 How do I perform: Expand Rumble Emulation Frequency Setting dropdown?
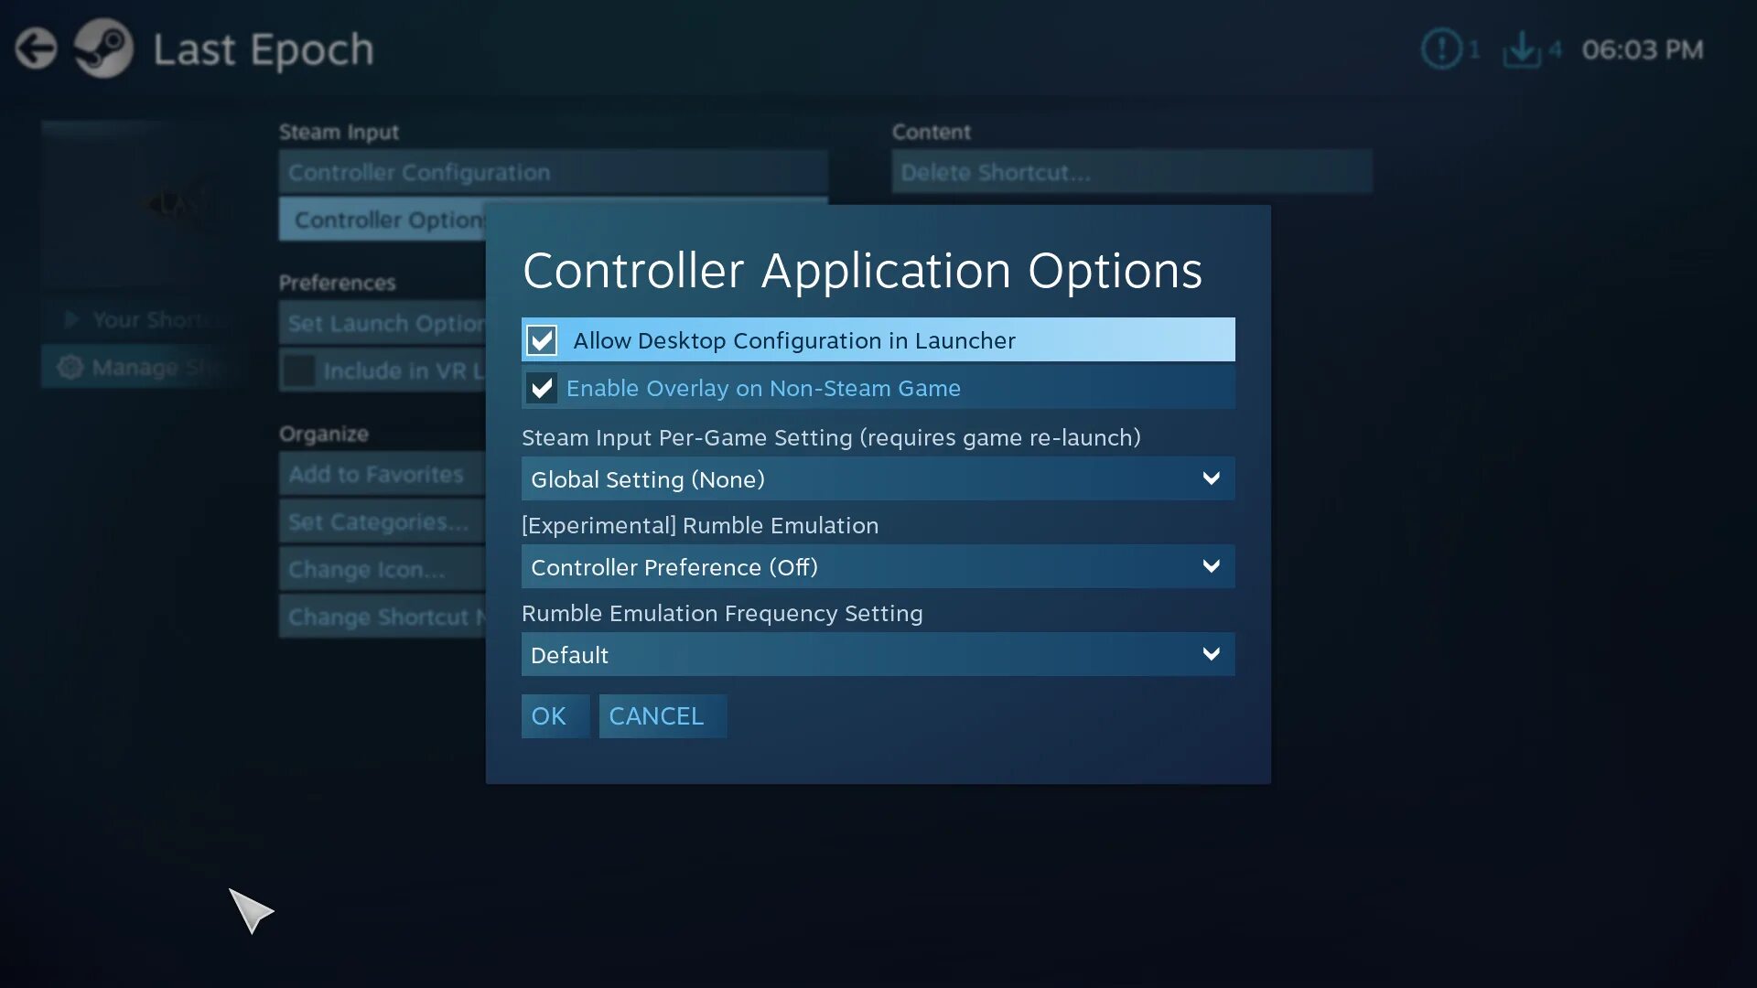tap(878, 654)
